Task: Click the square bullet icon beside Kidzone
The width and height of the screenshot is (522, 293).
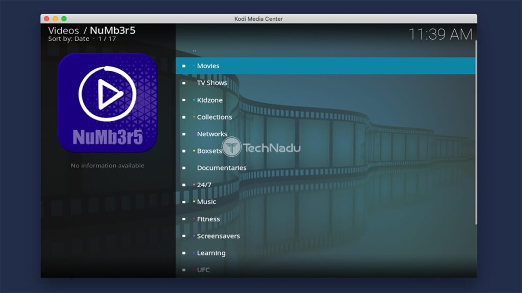Action: click(184, 100)
